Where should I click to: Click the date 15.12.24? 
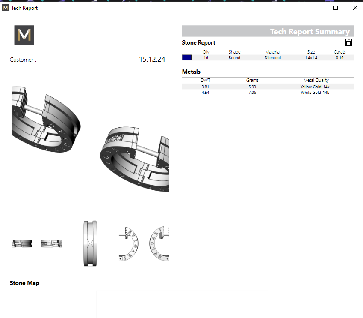[152, 60]
